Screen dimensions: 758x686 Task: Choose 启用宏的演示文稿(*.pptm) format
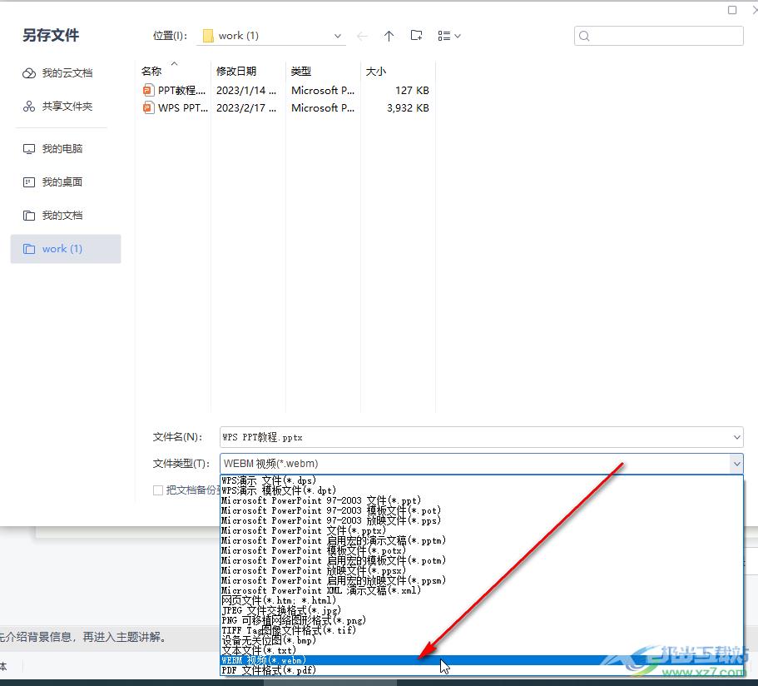(x=482, y=540)
